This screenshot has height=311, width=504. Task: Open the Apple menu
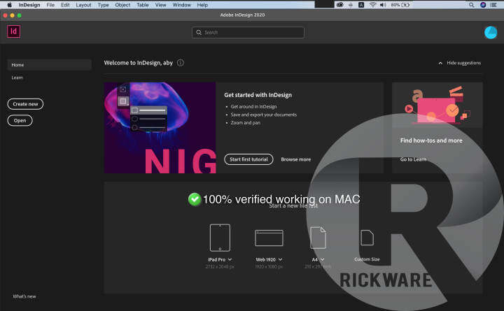pyautogui.click(x=9, y=5)
